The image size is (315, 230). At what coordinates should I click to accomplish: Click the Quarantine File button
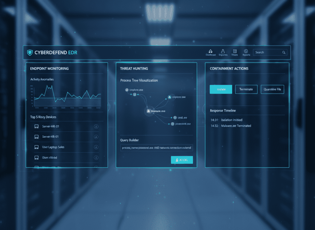point(272,89)
